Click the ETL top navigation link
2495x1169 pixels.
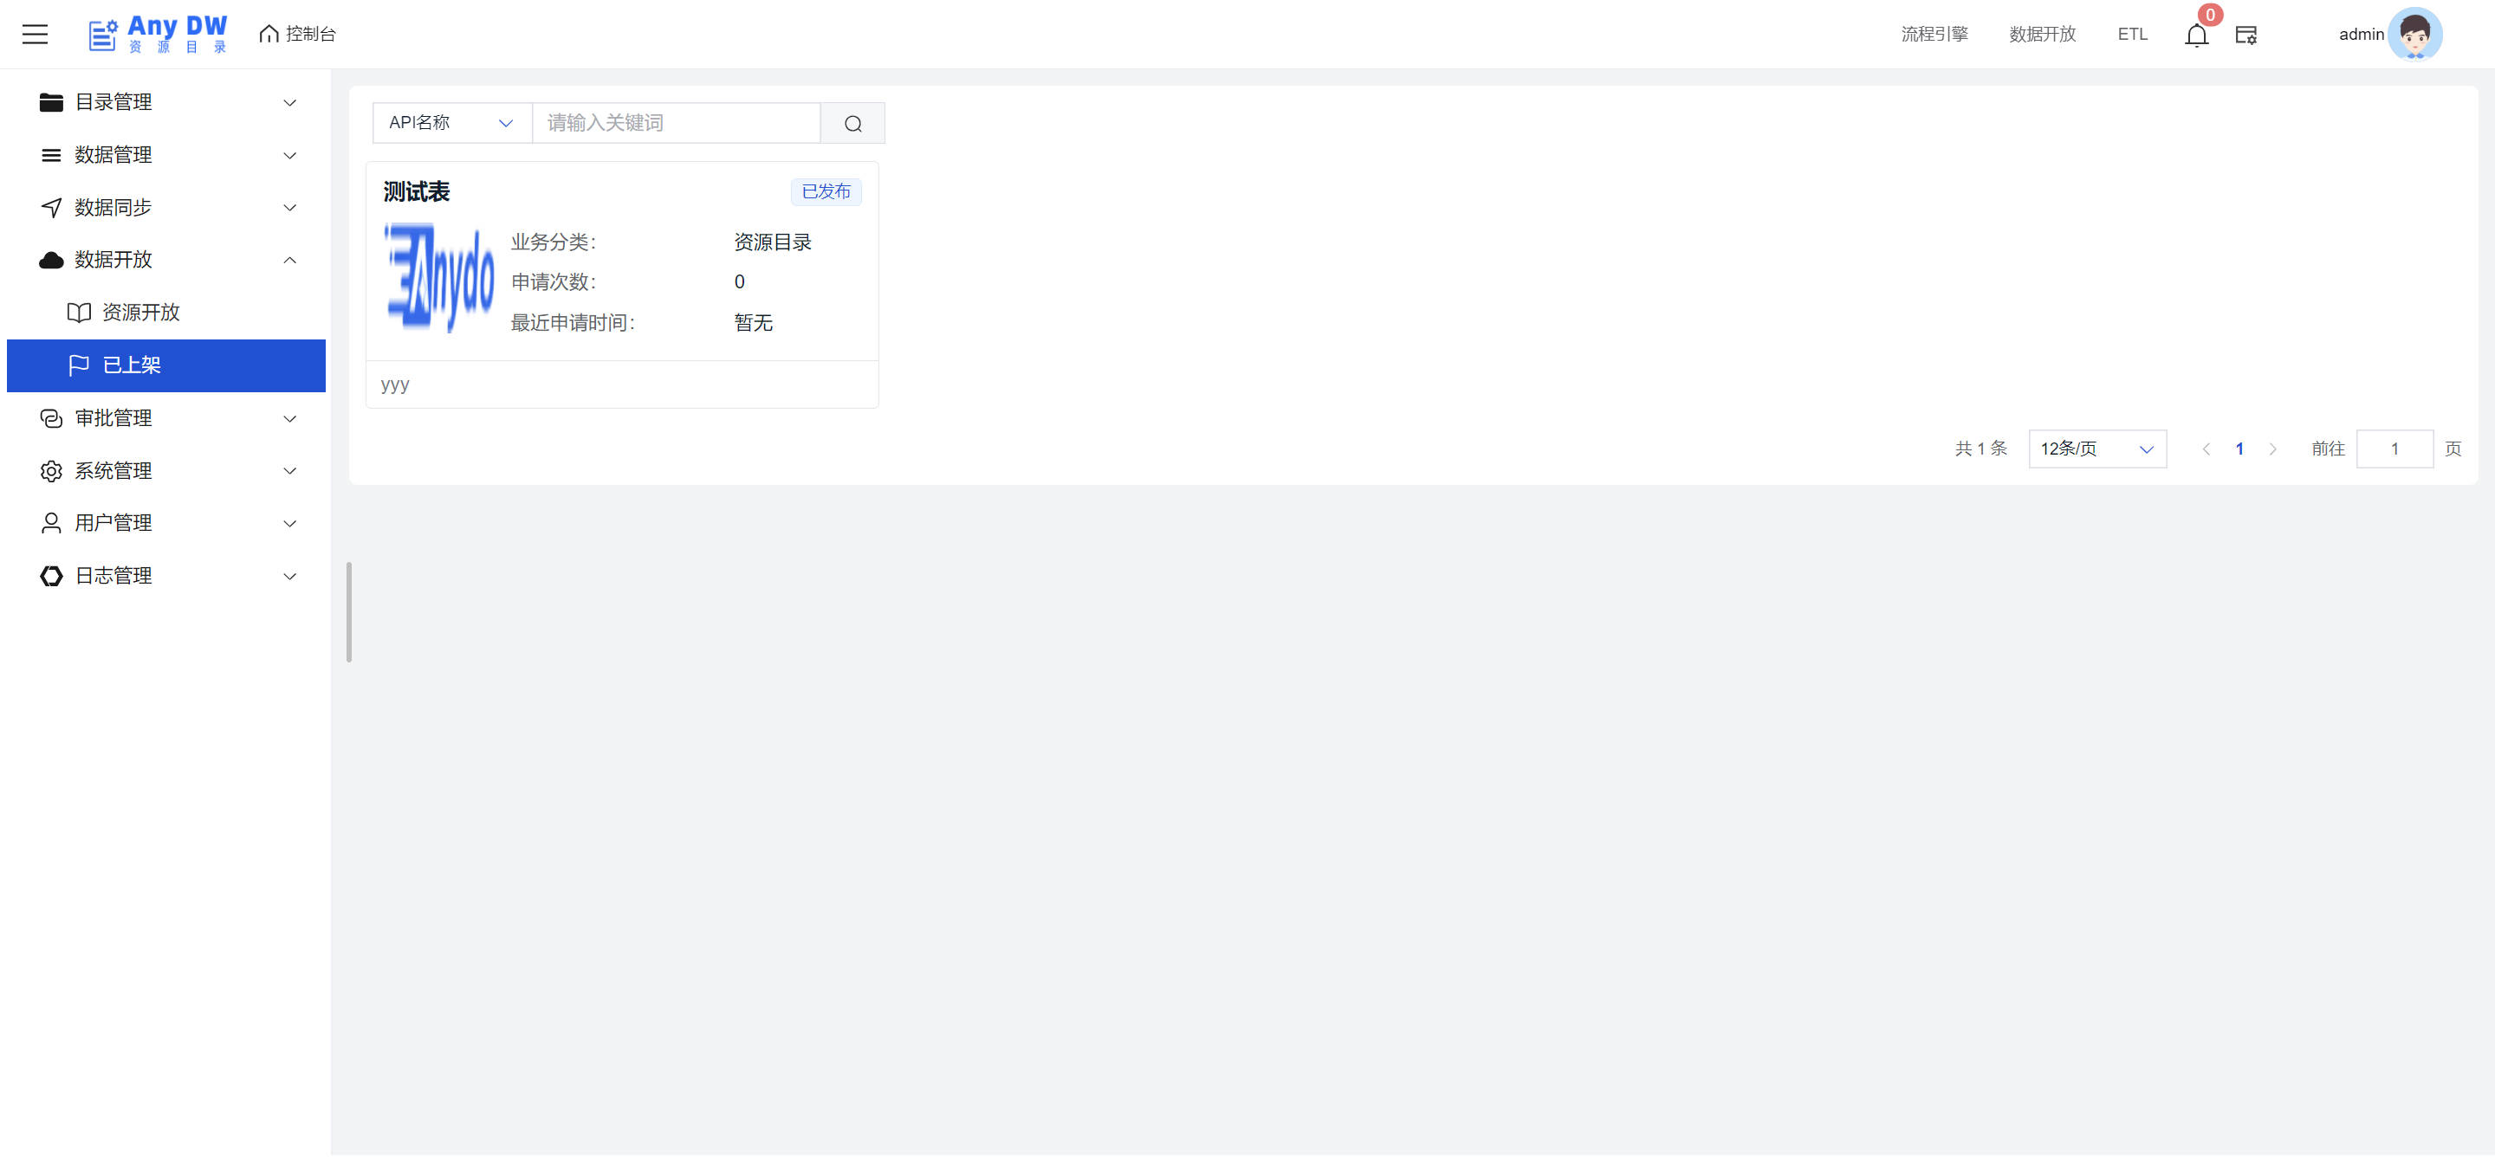pyautogui.click(x=2132, y=34)
